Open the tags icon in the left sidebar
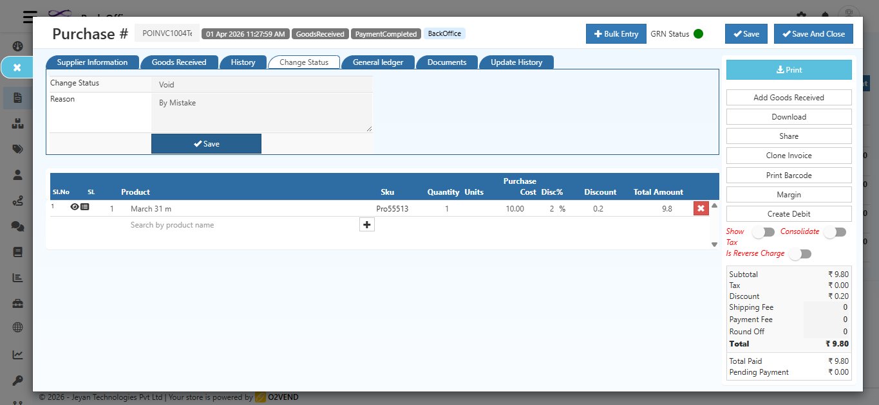 [x=17, y=149]
